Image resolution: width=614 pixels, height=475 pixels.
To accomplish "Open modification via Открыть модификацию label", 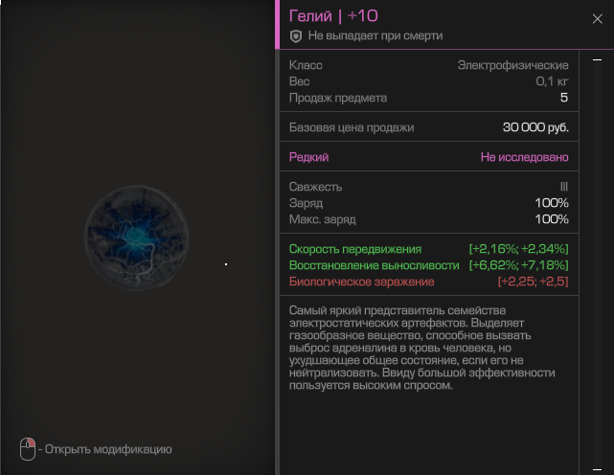I will click(108, 449).
